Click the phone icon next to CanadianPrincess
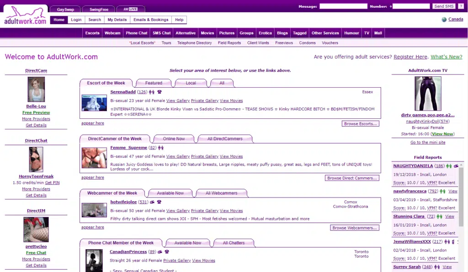Screen dimensions: 468x272 pos(167,252)
